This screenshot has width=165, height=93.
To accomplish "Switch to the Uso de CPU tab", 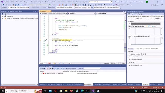I will 154,49.
